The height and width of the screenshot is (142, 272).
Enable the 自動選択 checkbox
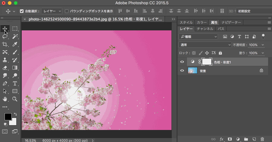(22, 11)
